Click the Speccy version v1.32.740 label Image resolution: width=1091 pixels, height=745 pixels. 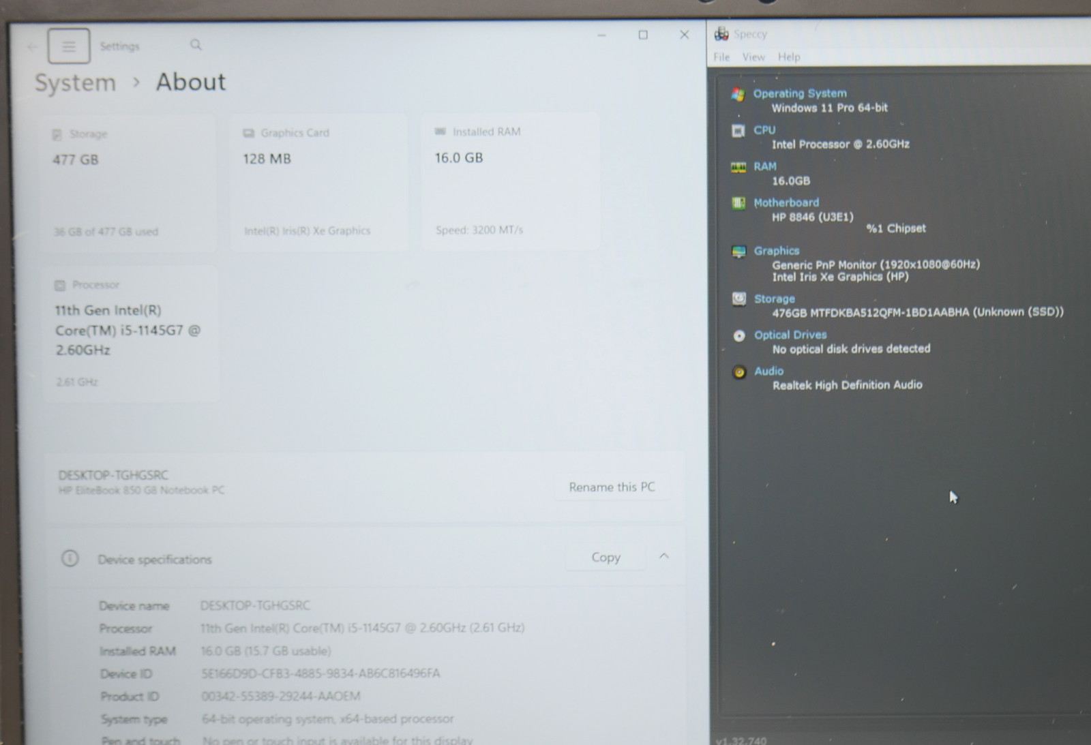pos(741,740)
